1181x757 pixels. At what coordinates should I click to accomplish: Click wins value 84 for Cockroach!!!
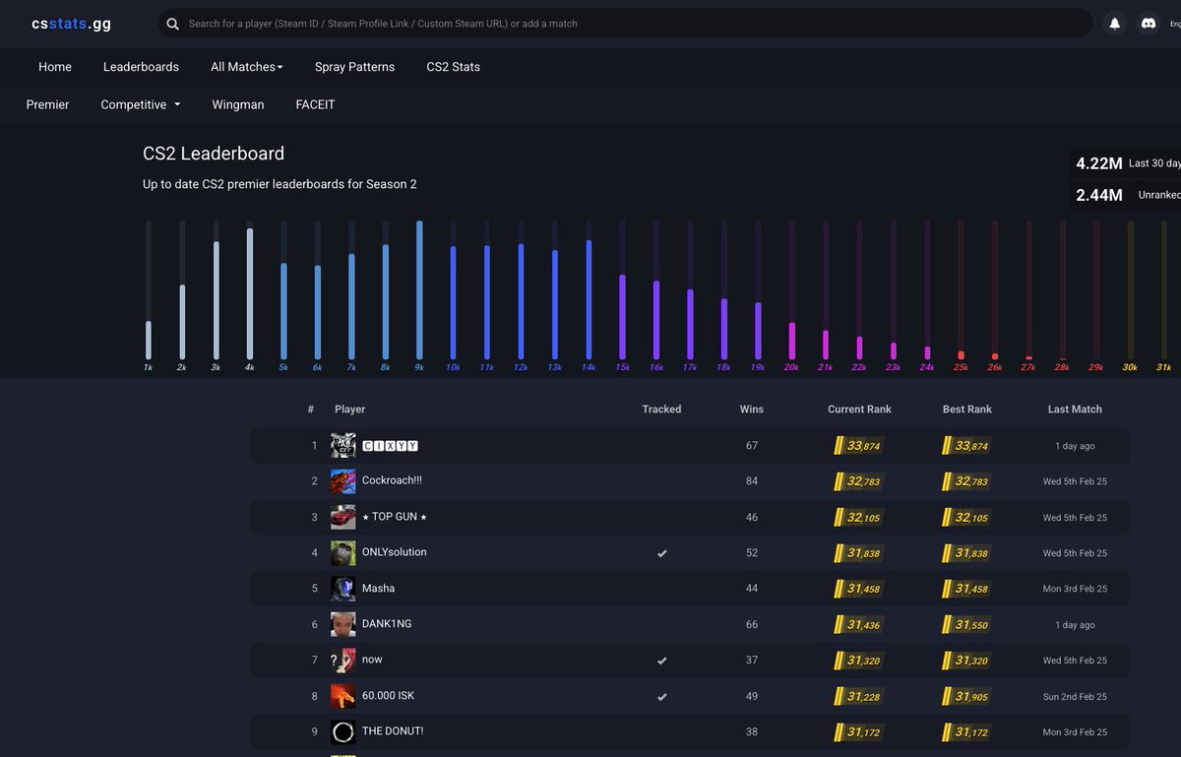(752, 481)
